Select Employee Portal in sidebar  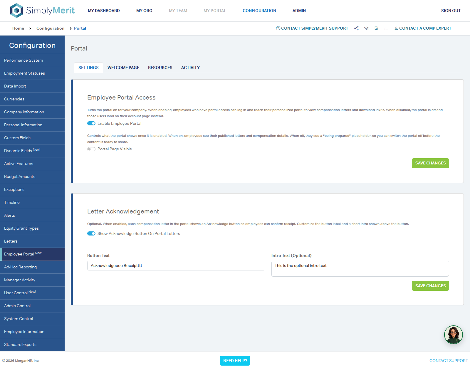pyautogui.click(x=32, y=254)
